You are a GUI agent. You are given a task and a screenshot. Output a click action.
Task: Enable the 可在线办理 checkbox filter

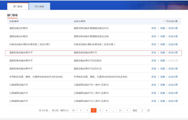[x=164, y=21]
